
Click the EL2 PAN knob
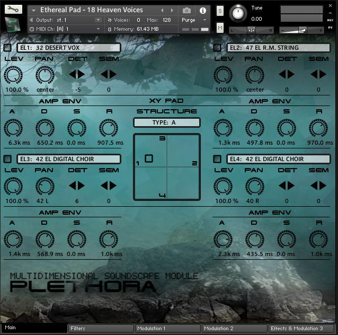pos(255,75)
